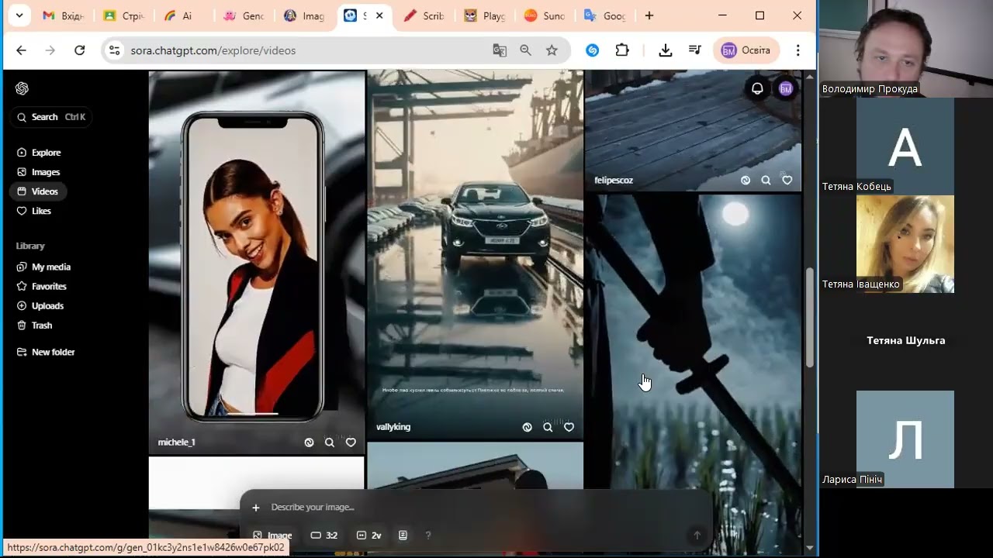Like the michele_1 video with heart icon
993x558 pixels.
coord(351,443)
